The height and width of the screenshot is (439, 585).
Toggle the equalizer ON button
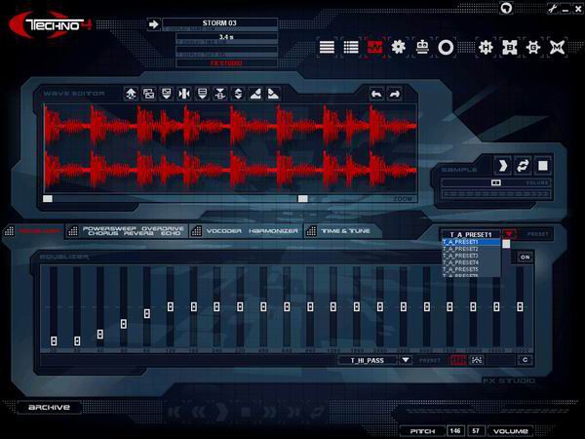pos(525,257)
